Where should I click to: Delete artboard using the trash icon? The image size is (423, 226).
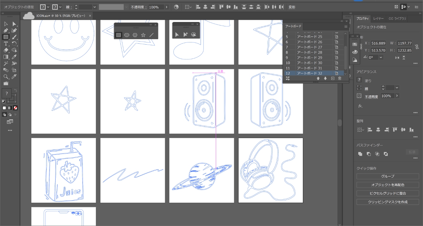click(340, 79)
